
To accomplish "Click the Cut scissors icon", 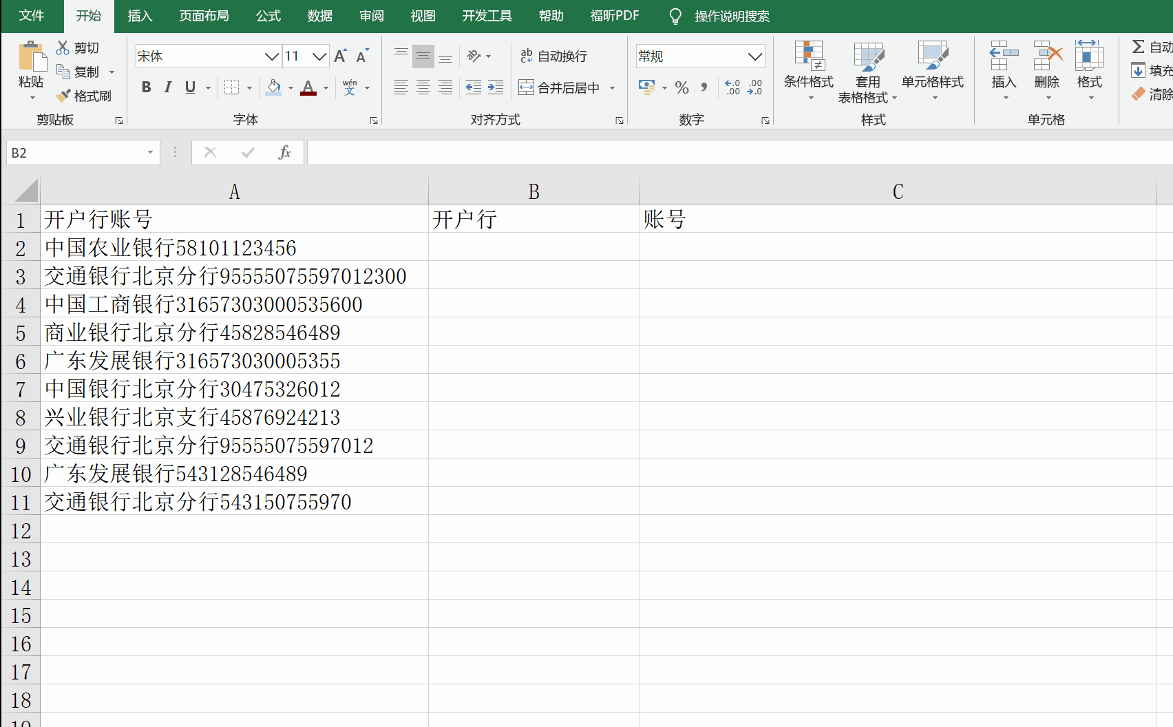I will point(63,48).
